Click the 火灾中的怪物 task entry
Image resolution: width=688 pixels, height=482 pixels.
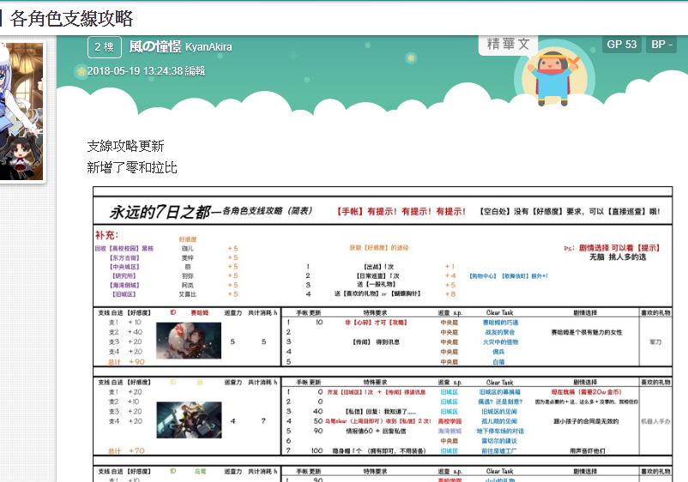tap(500, 341)
